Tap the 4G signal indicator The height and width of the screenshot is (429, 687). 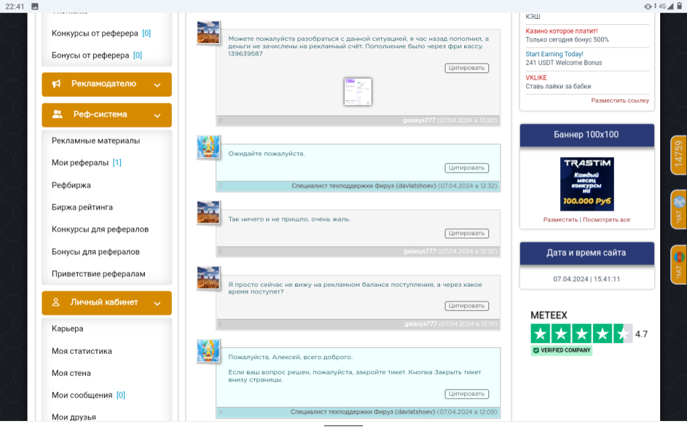(662, 6)
